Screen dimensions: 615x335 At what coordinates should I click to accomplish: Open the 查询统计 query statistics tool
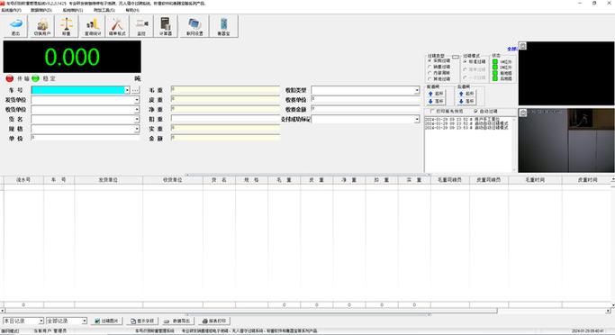point(93,26)
